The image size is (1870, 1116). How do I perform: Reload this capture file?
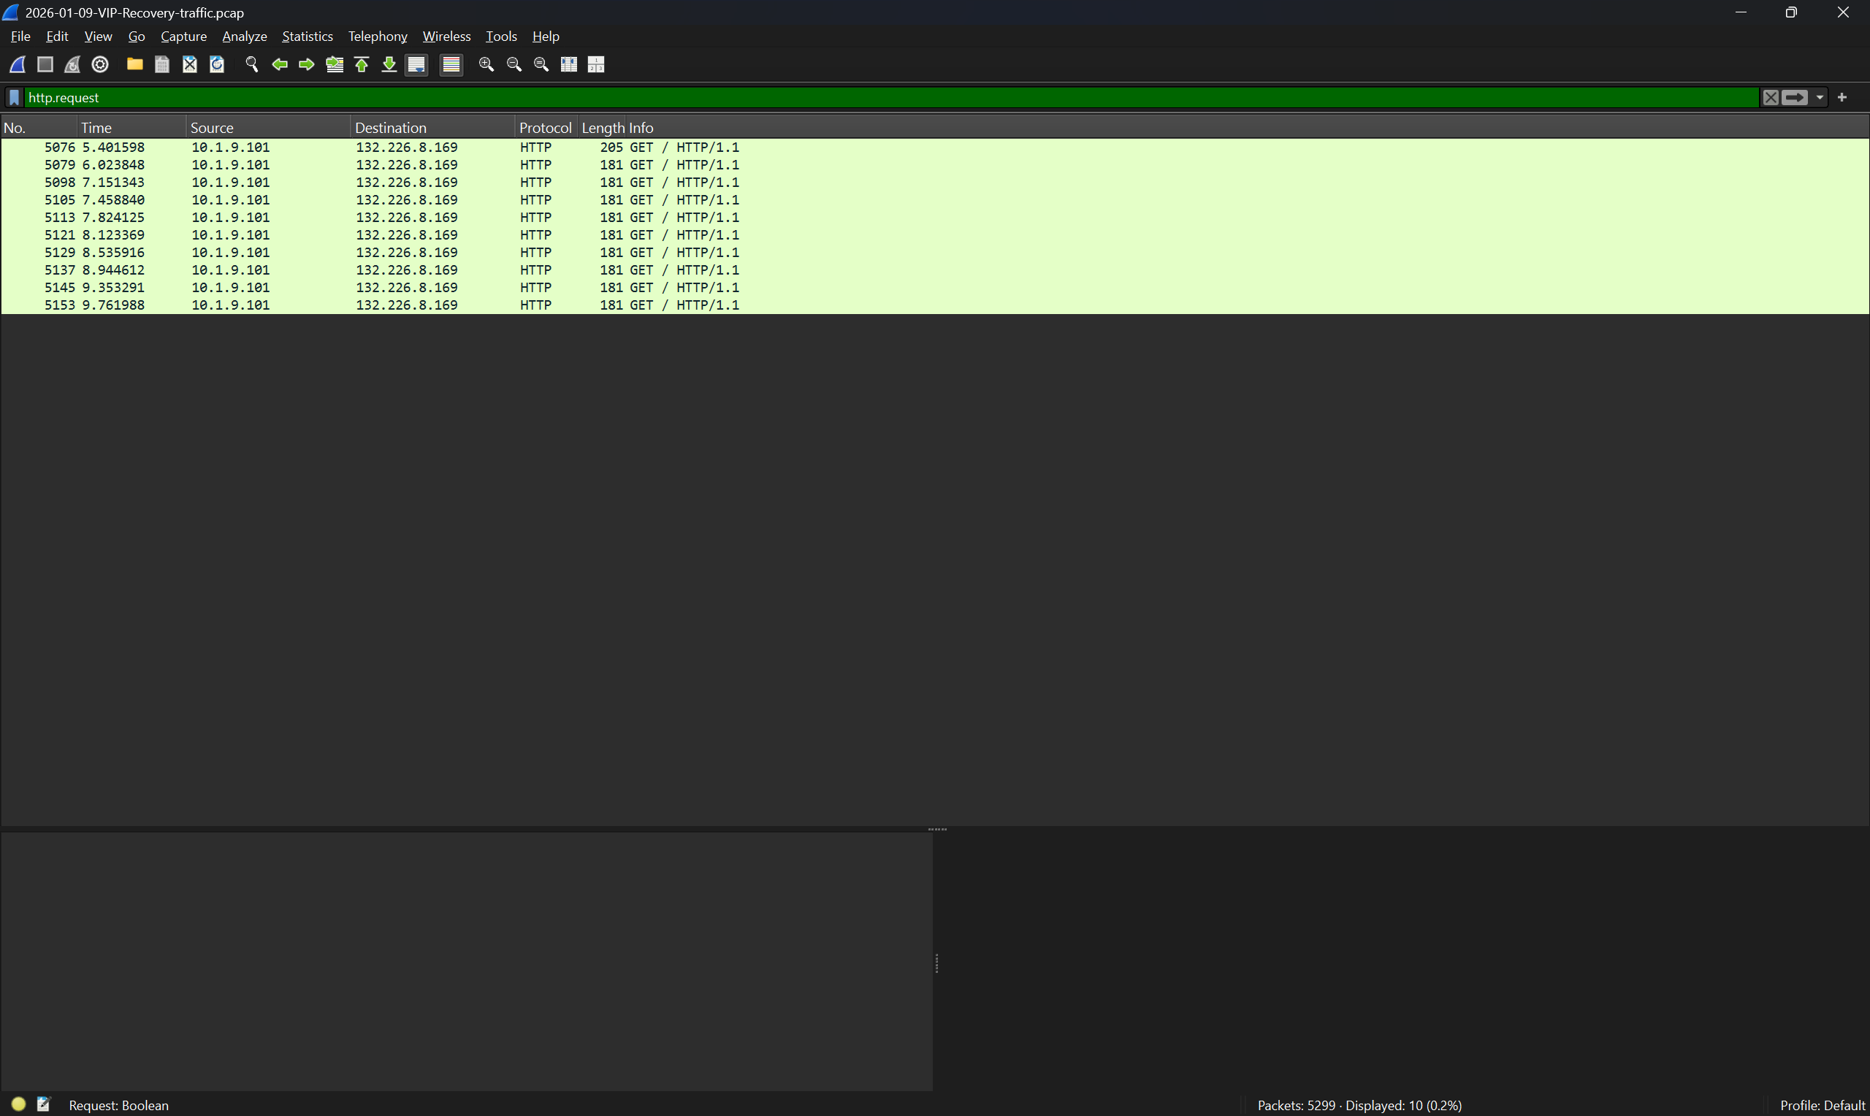[x=217, y=65]
